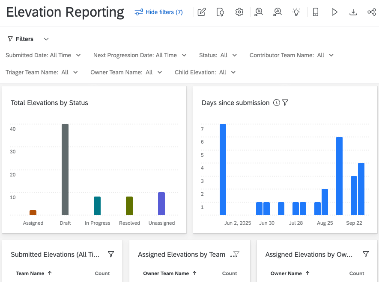Export the dashboard via the download icon
The height and width of the screenshot is (282, 379).
coord(353,12)
